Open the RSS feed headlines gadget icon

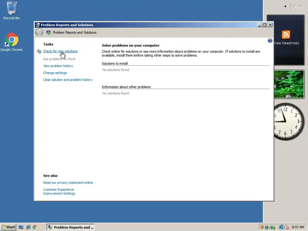(286, 35)
